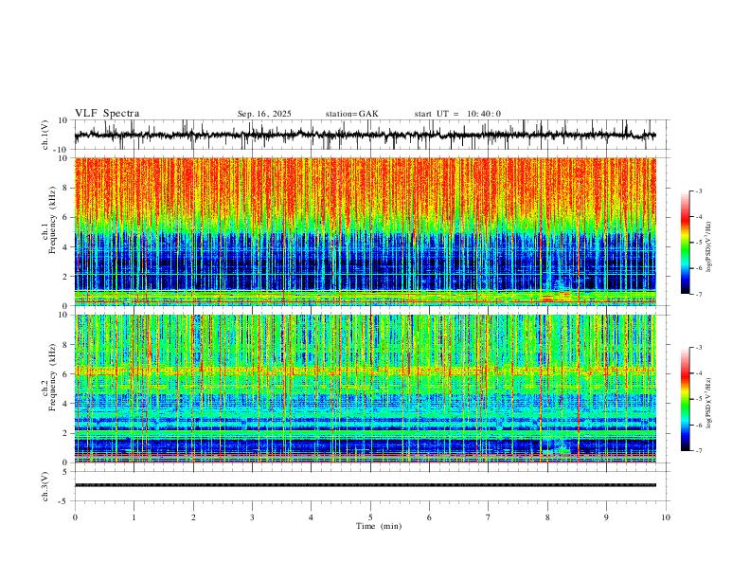Click the ch.2 spectrogram color scale bar
750x580 pixels.
coord(686,399)
